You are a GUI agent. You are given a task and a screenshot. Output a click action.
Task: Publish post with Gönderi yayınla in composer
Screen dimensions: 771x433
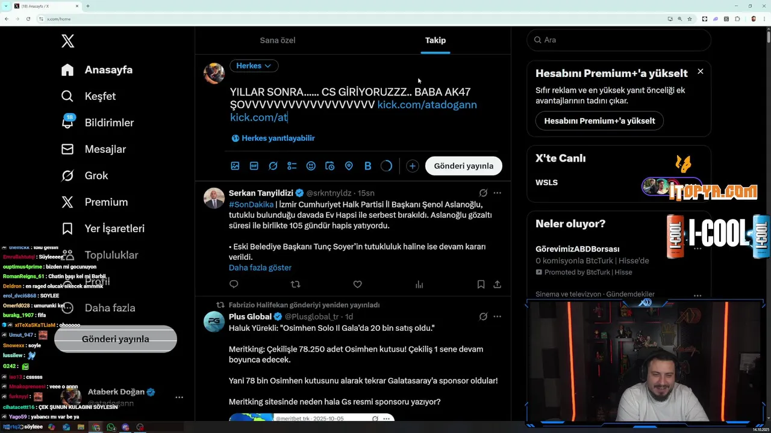point(464,166)
